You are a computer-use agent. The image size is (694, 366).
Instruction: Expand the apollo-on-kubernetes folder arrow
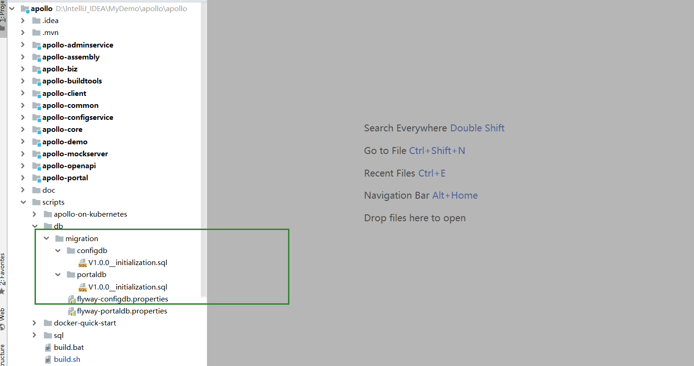click(34, 214)
